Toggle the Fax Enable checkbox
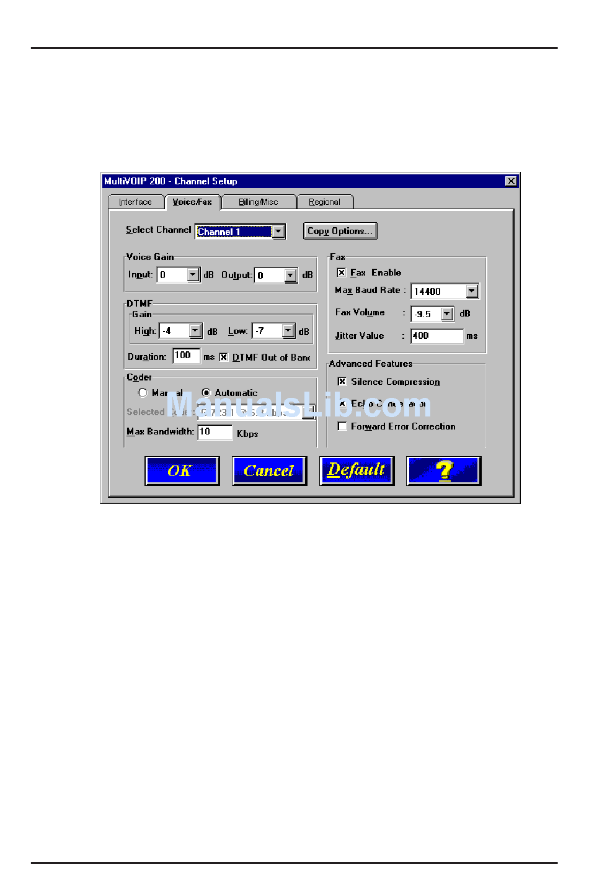The height and width of the screenshot is (877, 589). pyautogui.click(x=341, y=272)
